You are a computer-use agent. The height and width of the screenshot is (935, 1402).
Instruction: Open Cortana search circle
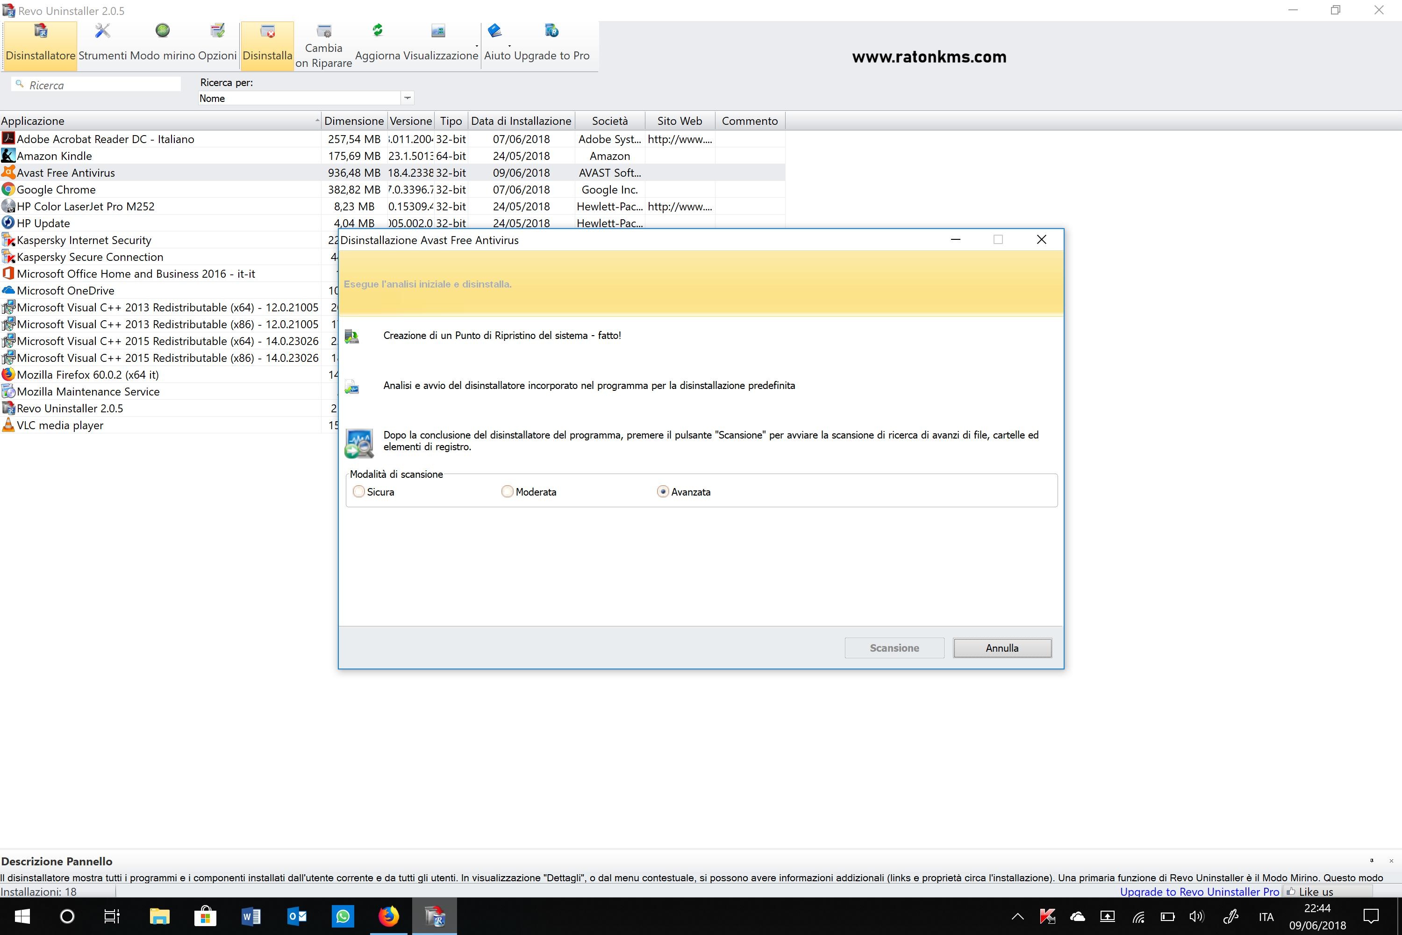coord(67,916)
